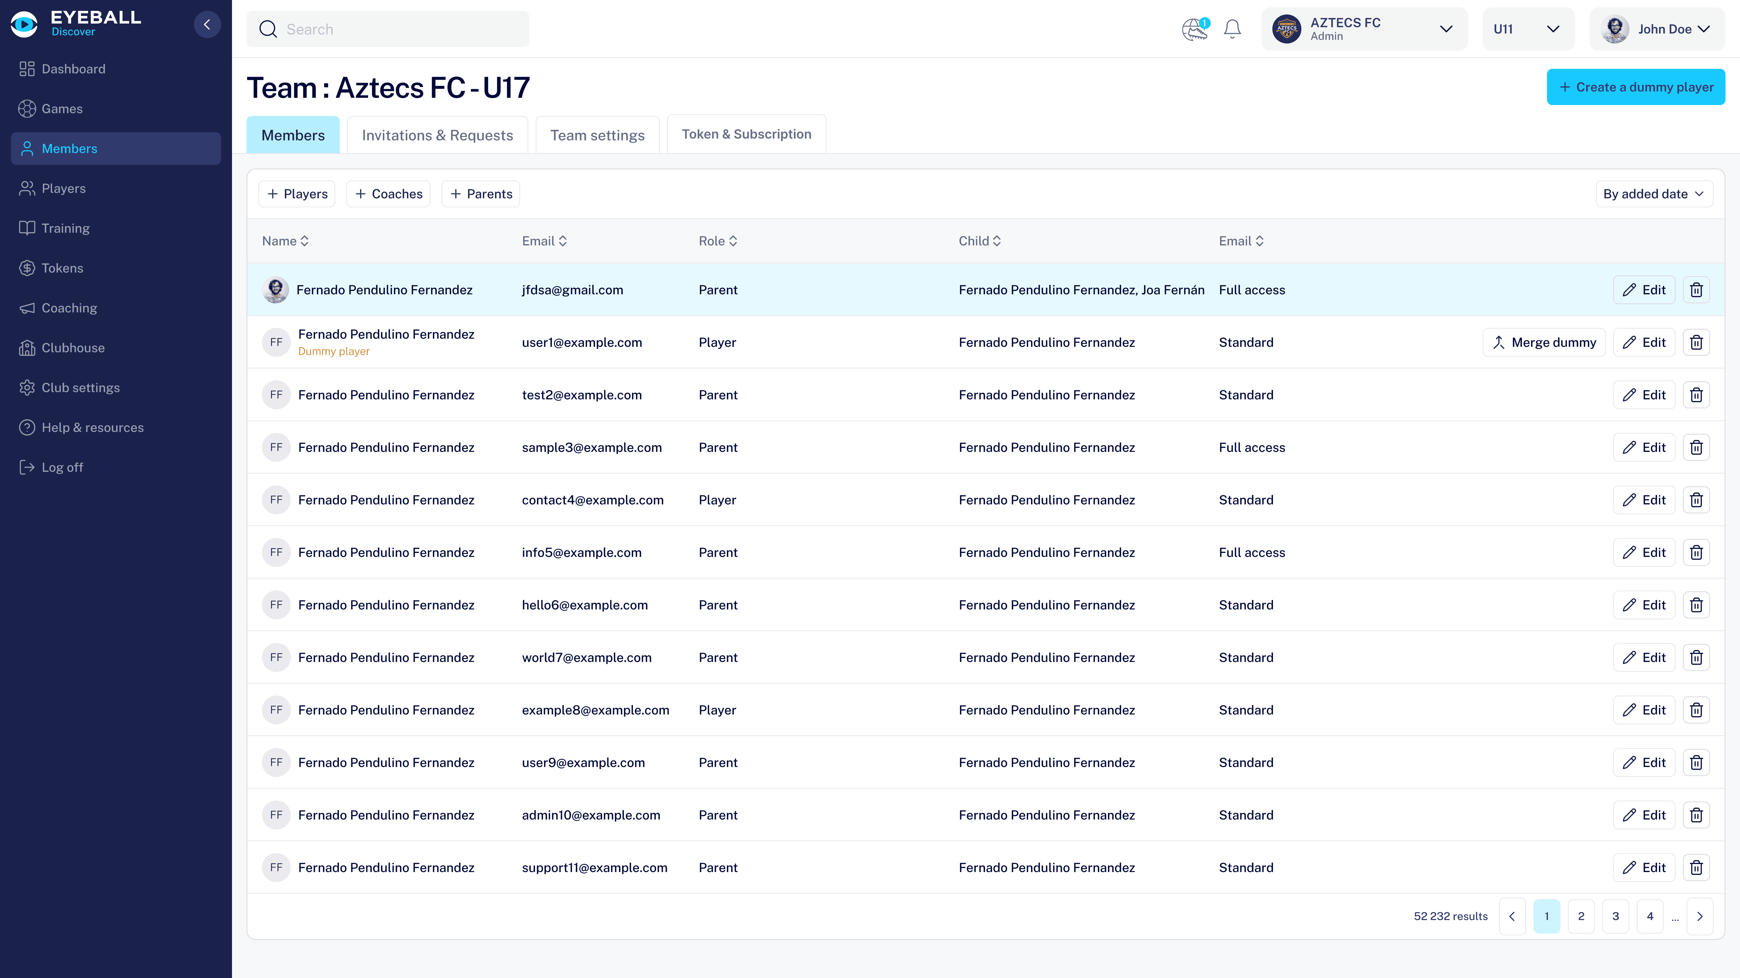Select Members in the sidebar

tap(115, 149)
